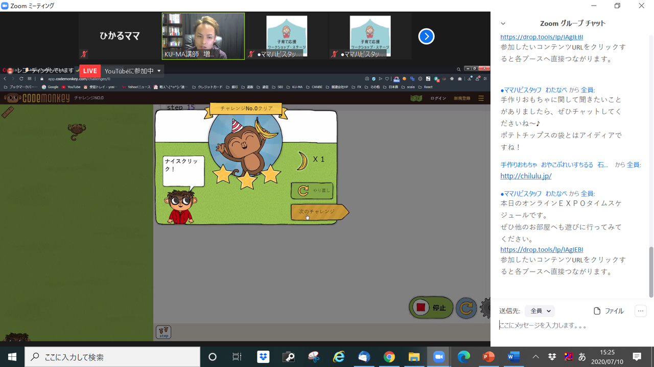Open the YouTube bookmark

point(71,87)
